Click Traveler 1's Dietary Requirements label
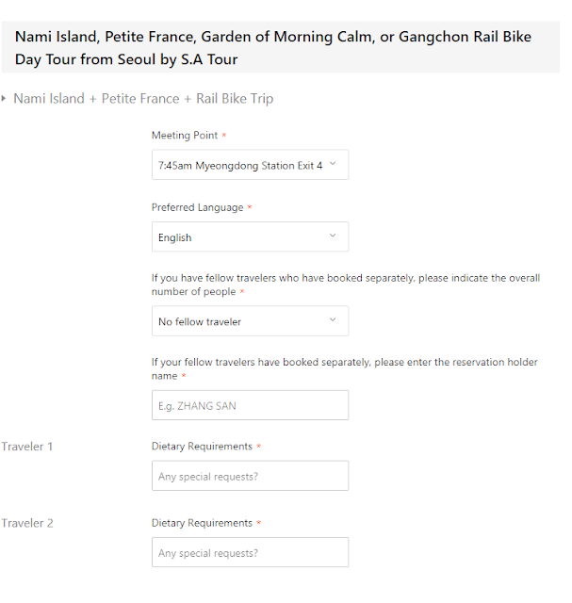Screen dimensions: 572x603 (x=202, y=446)
